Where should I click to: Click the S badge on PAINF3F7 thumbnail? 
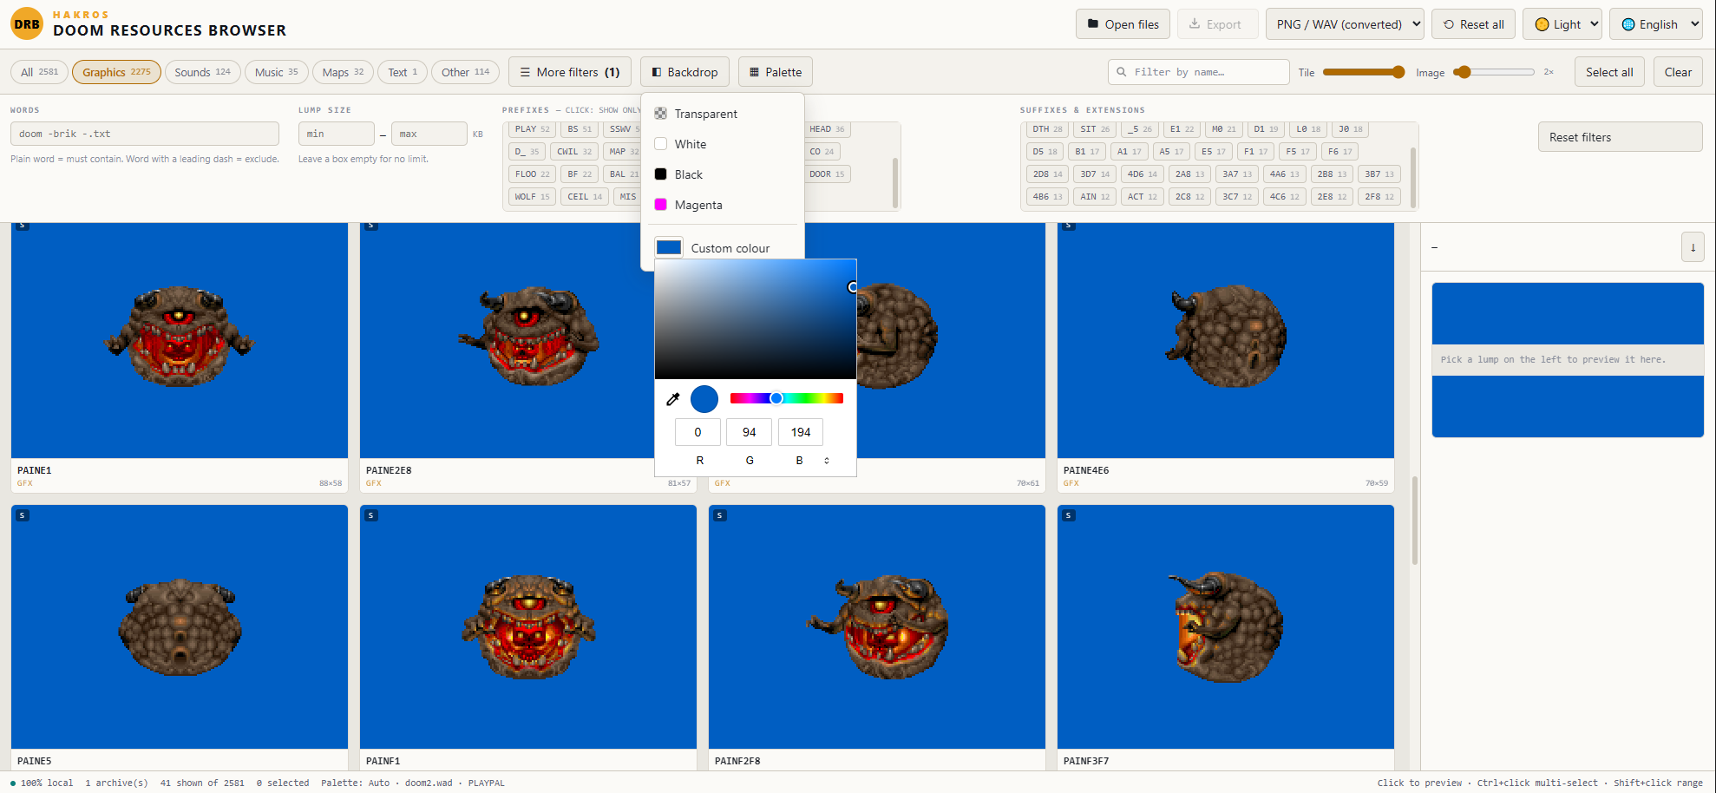pyautogui.click(x=1069, y=515)
